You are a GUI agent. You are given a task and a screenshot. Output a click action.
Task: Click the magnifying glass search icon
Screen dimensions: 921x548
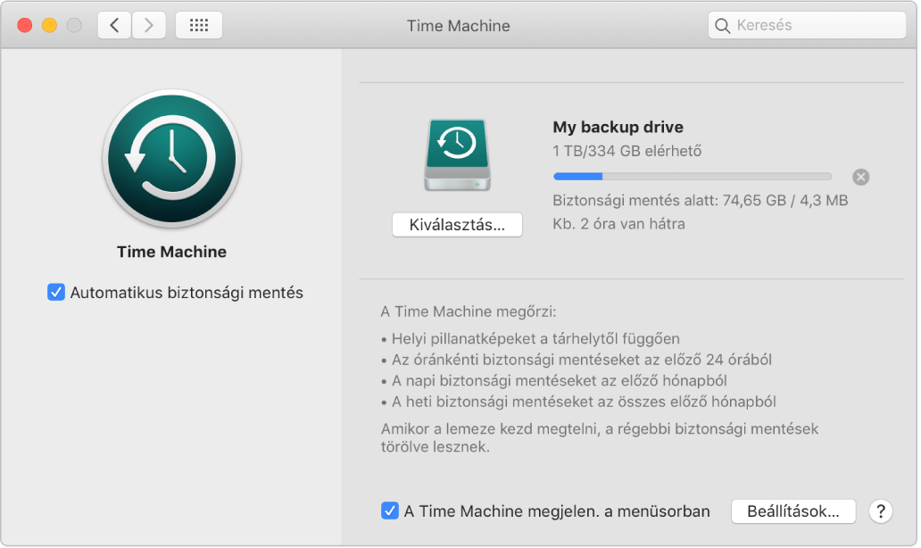(x=722, y=25)
